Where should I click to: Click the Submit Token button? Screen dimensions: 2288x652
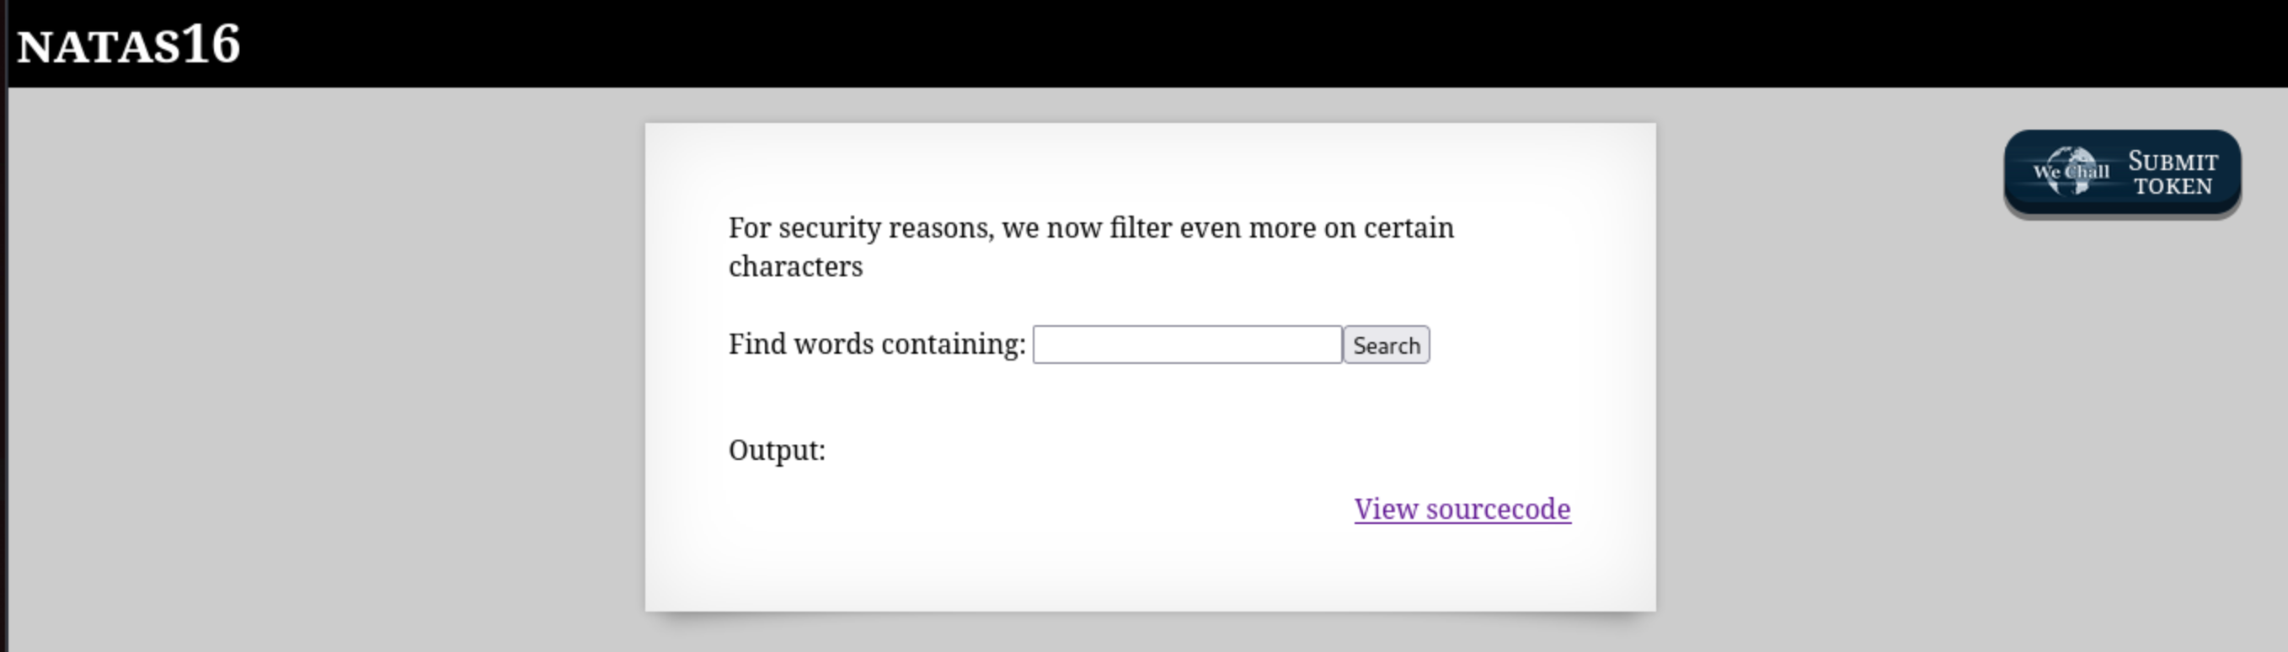click(2121, 173)
